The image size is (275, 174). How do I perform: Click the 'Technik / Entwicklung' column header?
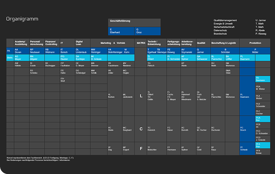pyautogui.click(x=157, y=43)
